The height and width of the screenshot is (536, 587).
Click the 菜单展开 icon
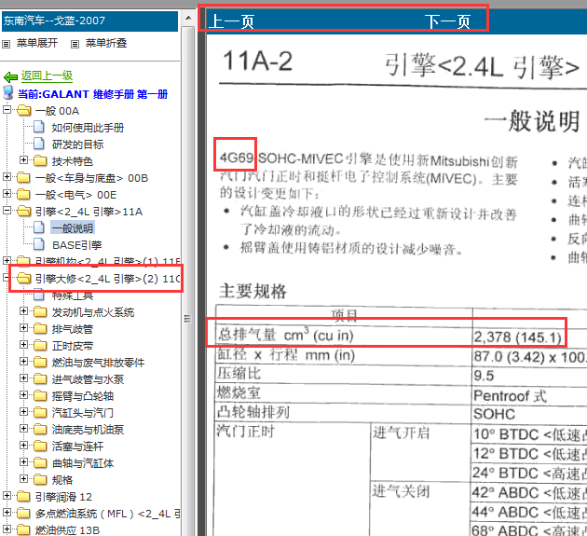(6, 44)
